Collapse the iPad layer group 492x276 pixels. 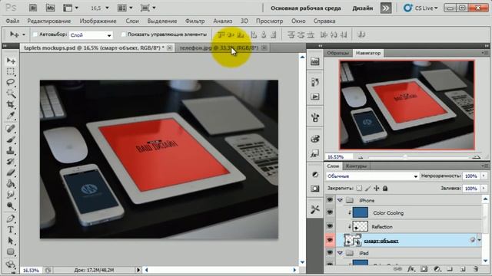pyautogui.click(x=340, y=253)
